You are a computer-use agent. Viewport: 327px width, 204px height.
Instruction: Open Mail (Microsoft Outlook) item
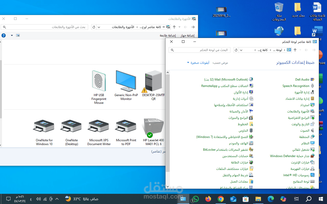[229, 80]
